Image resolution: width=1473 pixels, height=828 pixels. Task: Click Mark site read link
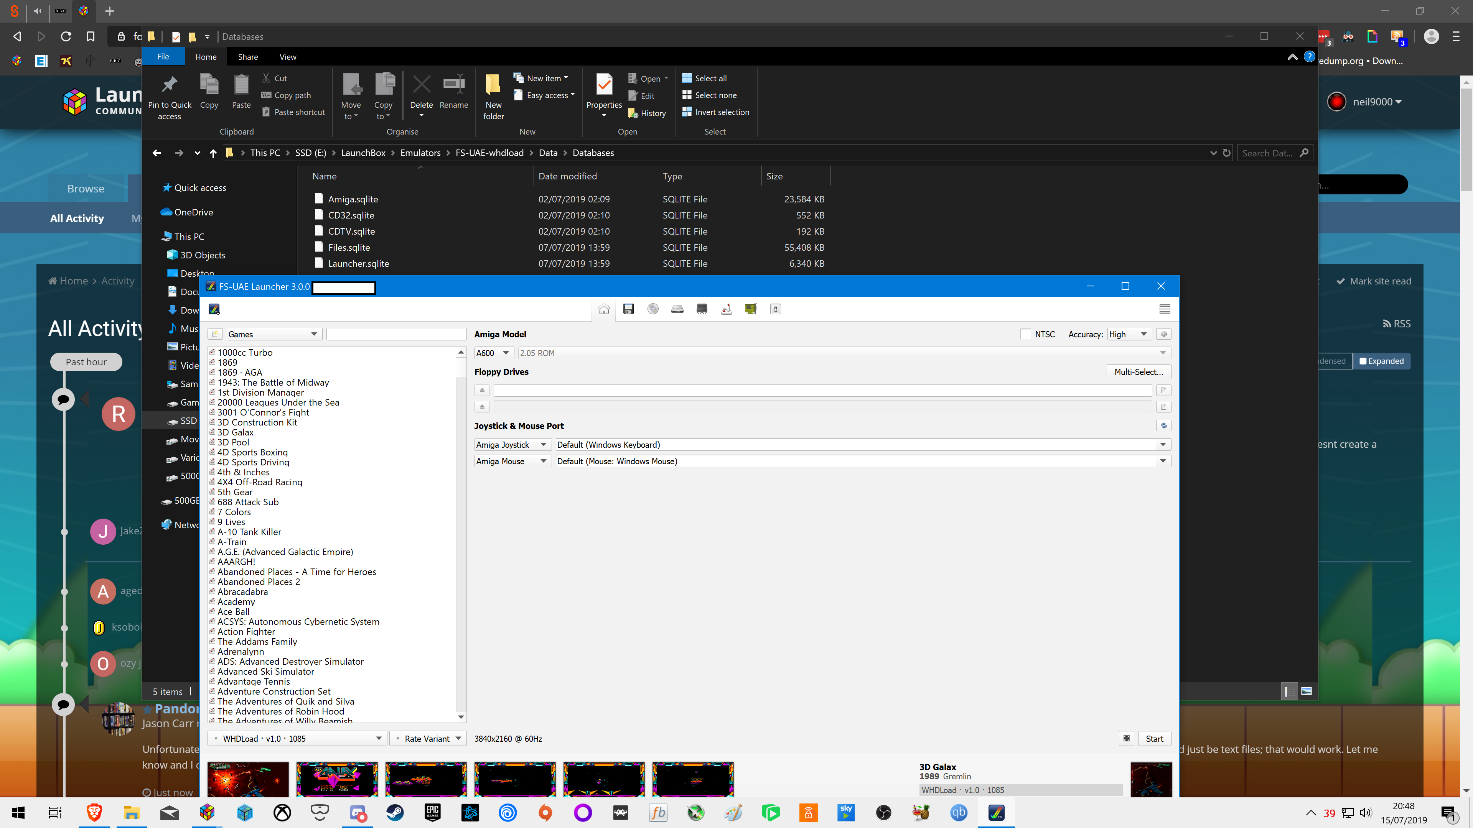point(1374,281)
